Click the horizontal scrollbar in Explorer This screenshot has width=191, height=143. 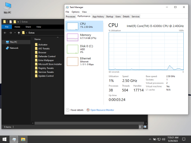(x=89, y=123)
